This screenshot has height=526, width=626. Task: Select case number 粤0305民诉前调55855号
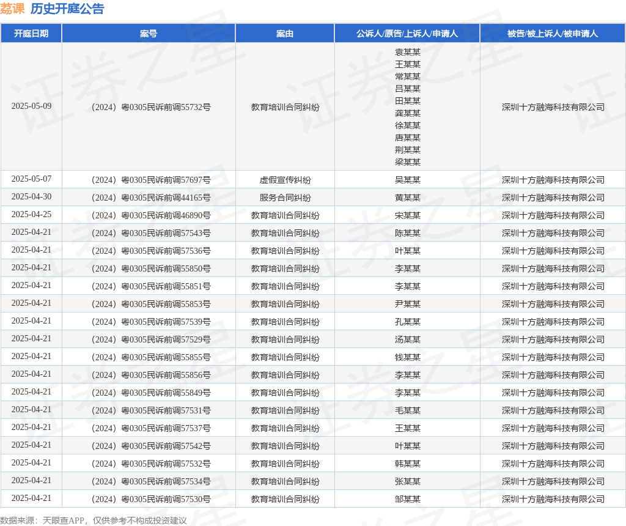tap(152, 357)
